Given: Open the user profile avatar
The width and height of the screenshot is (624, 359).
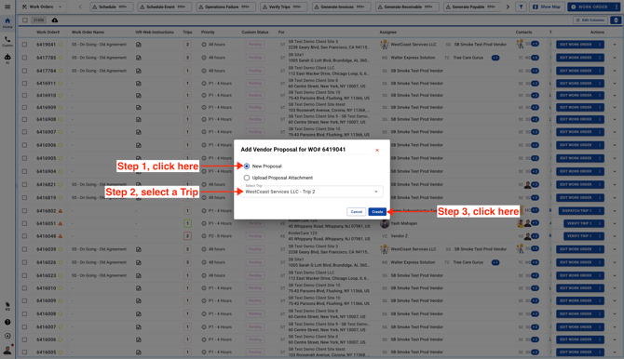Looking at the screenshot, I should pyautogui.click(x=7, y=350).
